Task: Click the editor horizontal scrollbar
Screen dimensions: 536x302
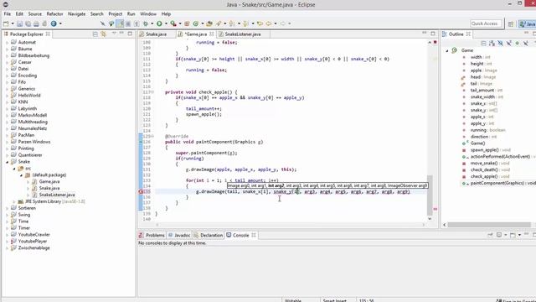Action: pyautogui.click(x=291, y=225)
